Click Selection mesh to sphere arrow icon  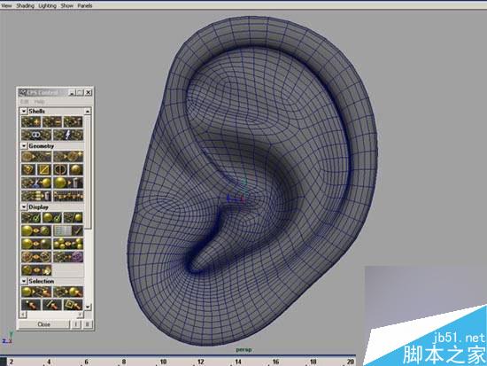tap(68, 292)
